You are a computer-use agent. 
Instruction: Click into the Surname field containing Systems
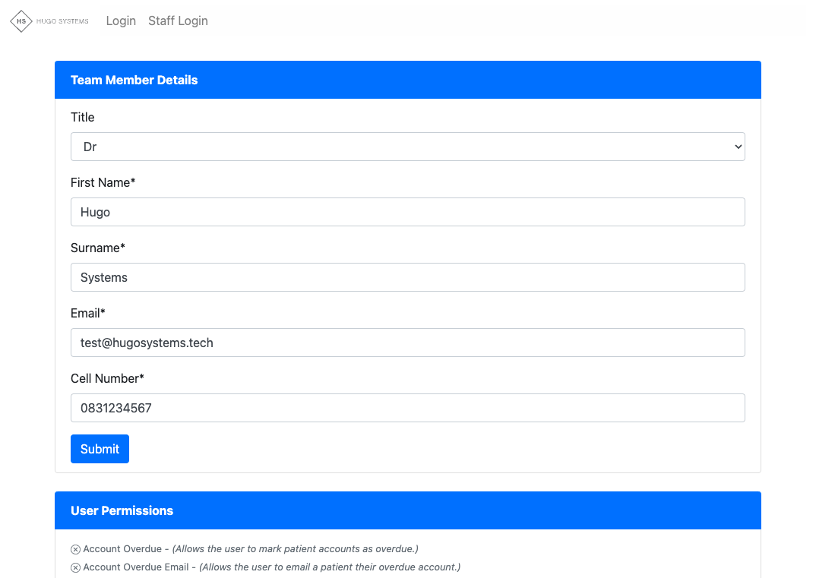pos(407,277)
